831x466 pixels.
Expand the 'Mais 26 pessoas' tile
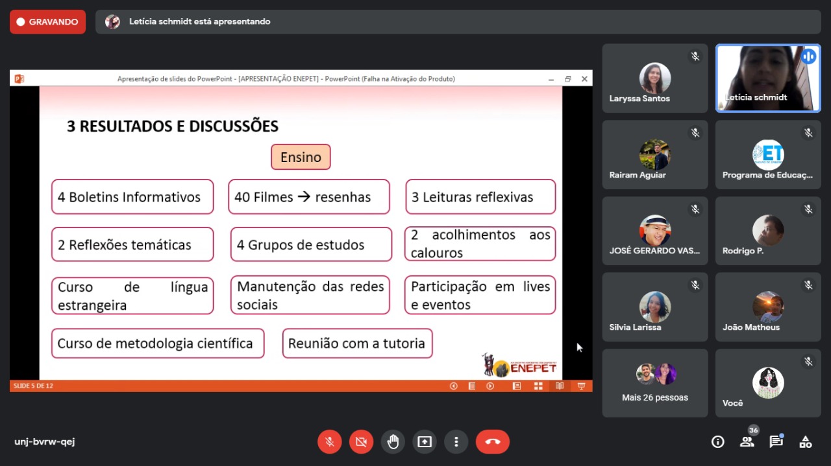coord(654,383)
